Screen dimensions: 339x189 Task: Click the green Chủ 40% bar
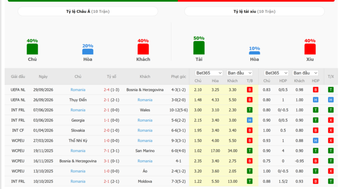(x=32, y=49)
